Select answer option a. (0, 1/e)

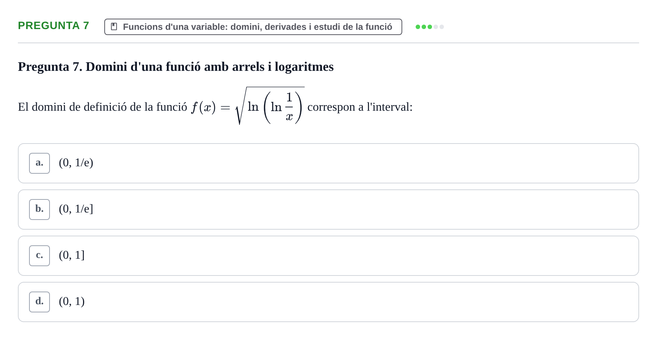point(328,163)
